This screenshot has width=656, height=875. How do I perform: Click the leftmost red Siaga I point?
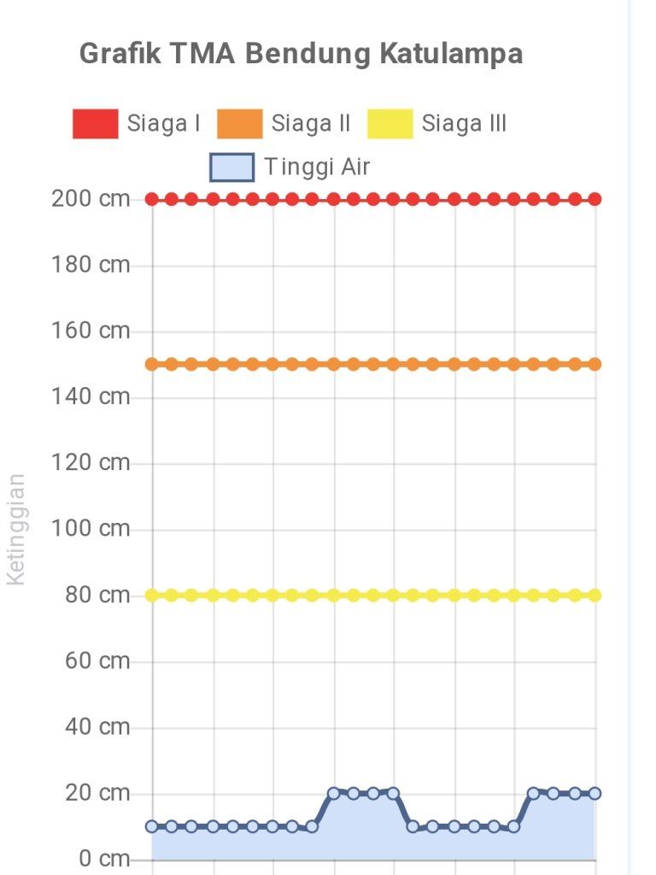152,199
